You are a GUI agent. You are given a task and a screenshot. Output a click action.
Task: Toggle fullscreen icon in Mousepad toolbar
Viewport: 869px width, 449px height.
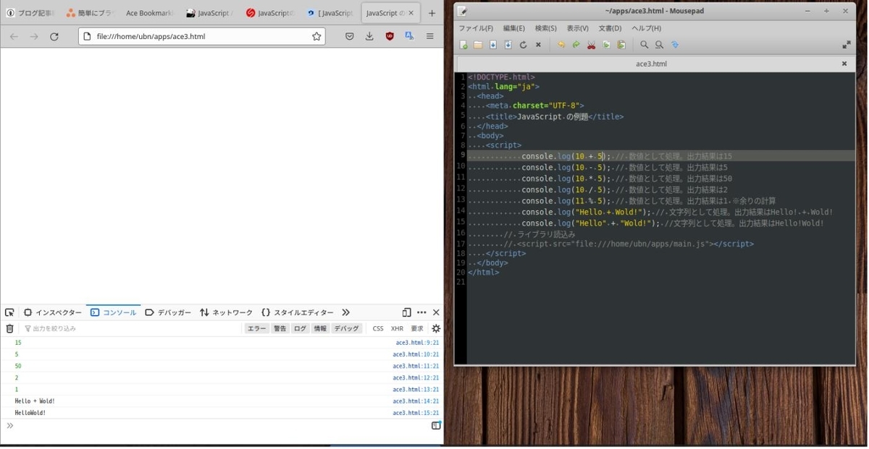click(x=847, y=45)
